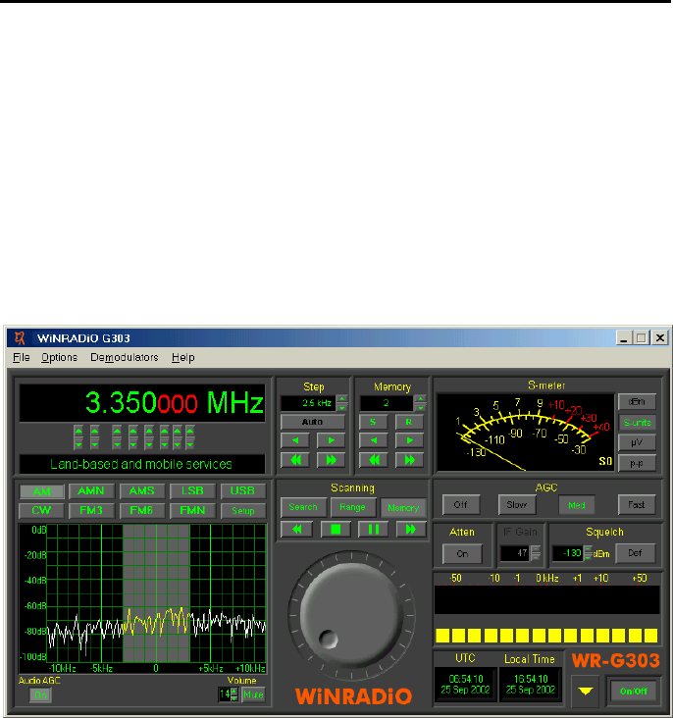Click Memory fast backward double arrow
Screen dimensions: 673x718
374,460
